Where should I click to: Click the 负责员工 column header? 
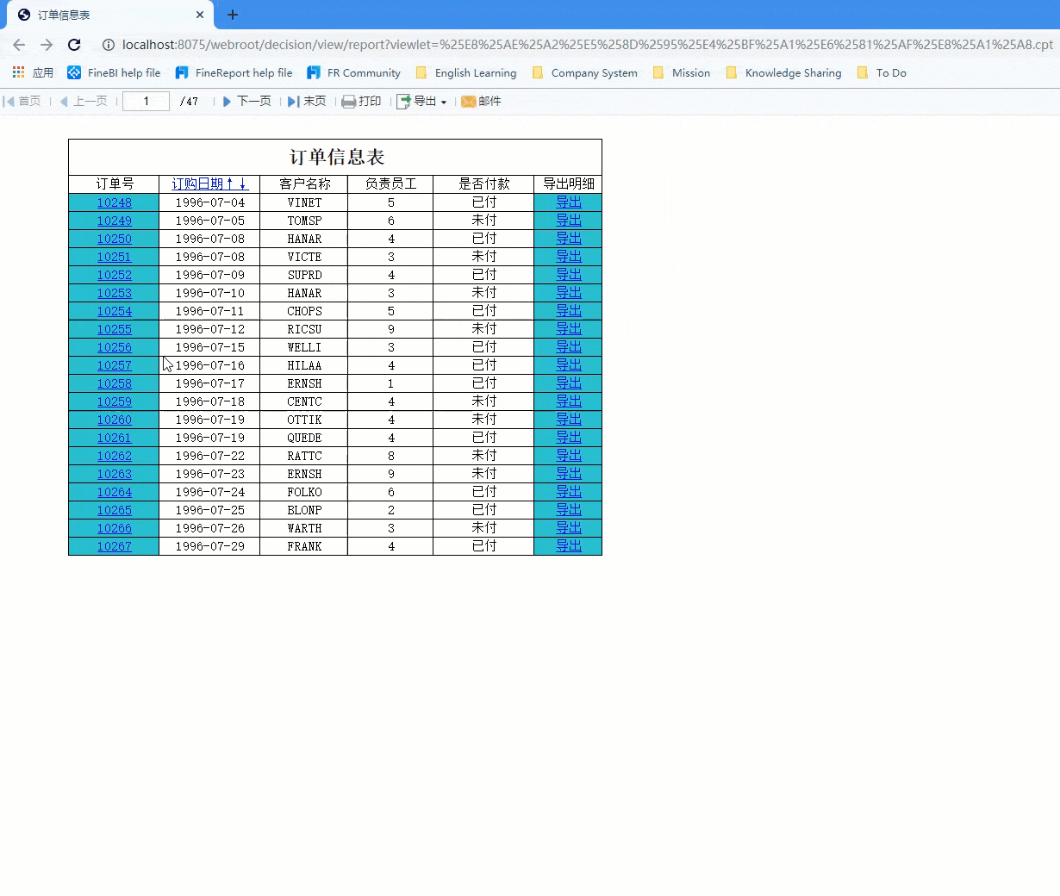(391, 184)
